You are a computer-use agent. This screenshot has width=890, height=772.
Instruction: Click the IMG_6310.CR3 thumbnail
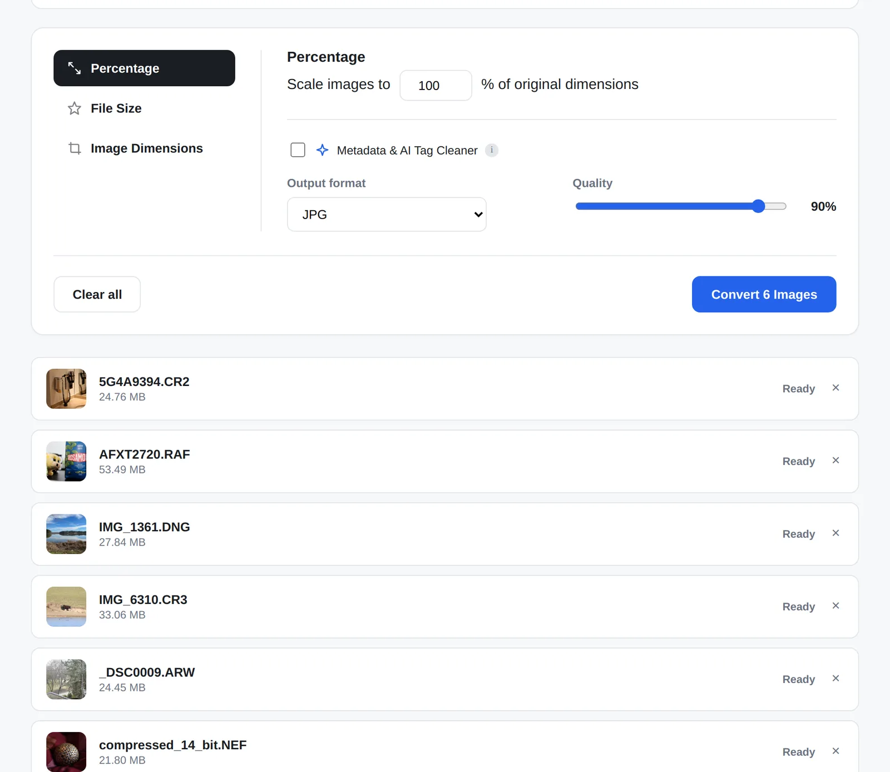click(66, 607)
